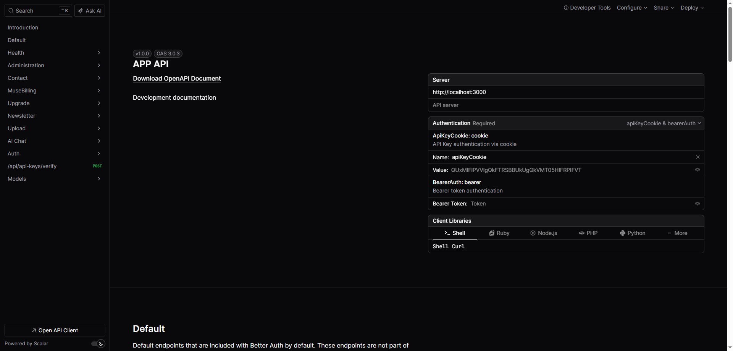Open the Configure dropdown menu

632,8
